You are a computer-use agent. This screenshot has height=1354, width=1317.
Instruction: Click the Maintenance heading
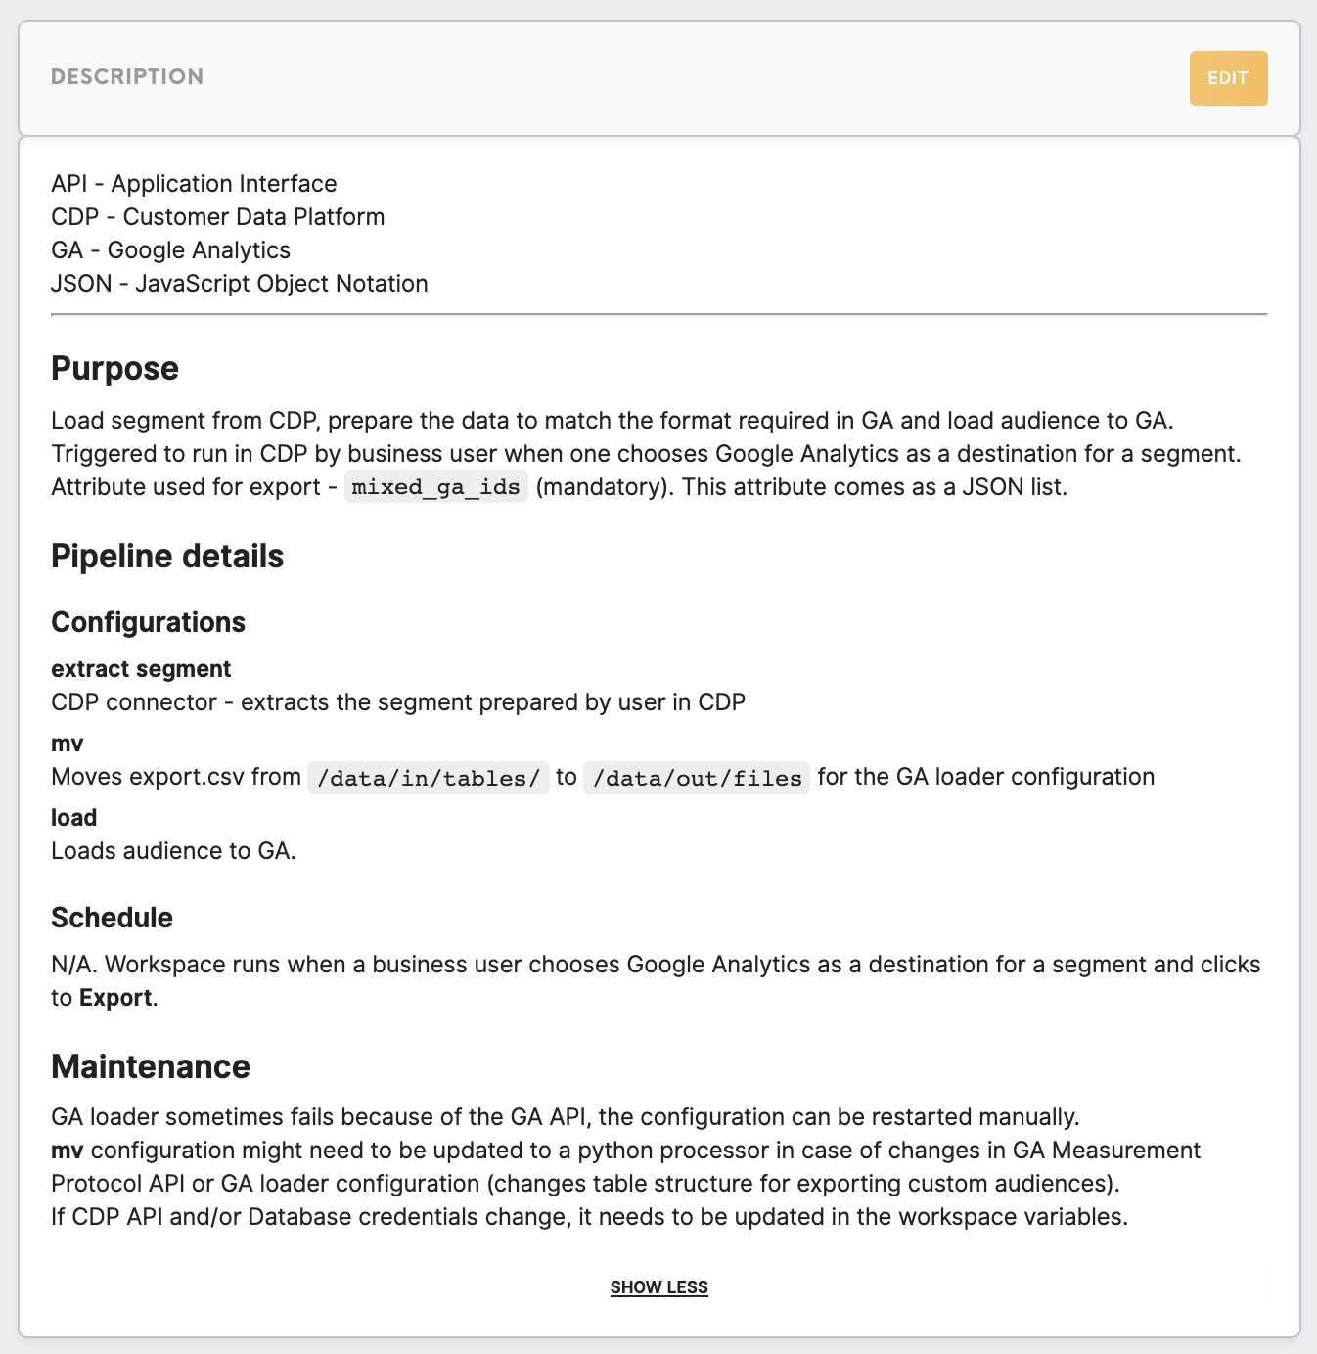pyautogui.click(x=151, y=1066)
